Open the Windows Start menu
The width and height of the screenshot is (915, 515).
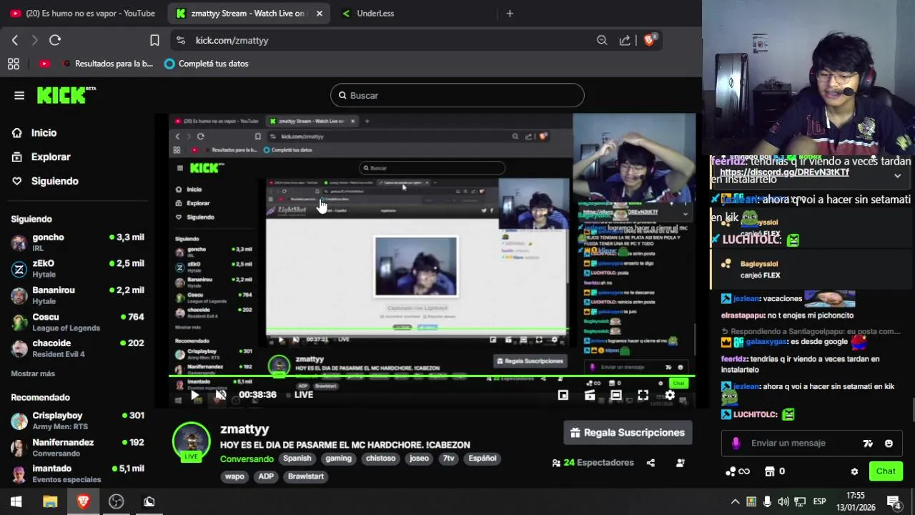16,501
